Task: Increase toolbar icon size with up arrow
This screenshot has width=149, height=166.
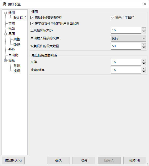Action: click(x=144, y=29)
